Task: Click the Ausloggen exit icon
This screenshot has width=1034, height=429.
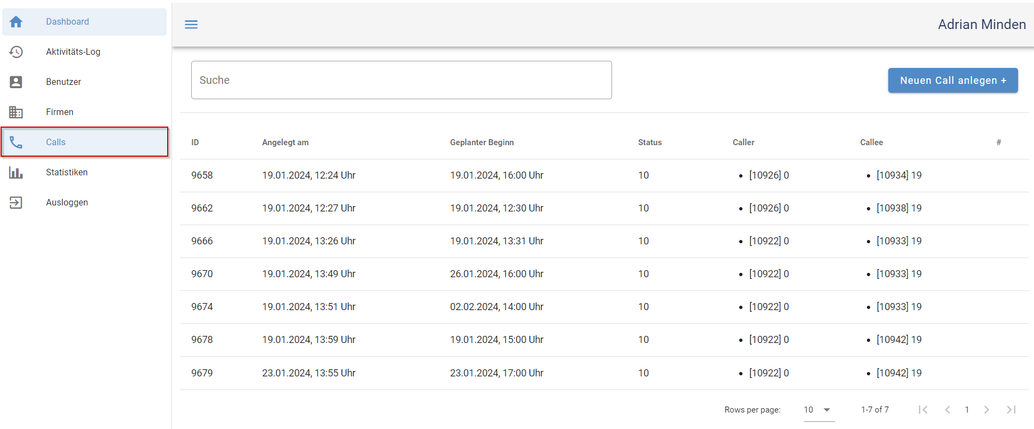Action: pyautogui.click(x=16, y=203)
